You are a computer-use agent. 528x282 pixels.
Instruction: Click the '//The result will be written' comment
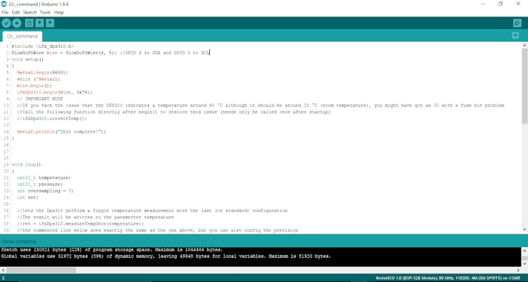(96, 217)
